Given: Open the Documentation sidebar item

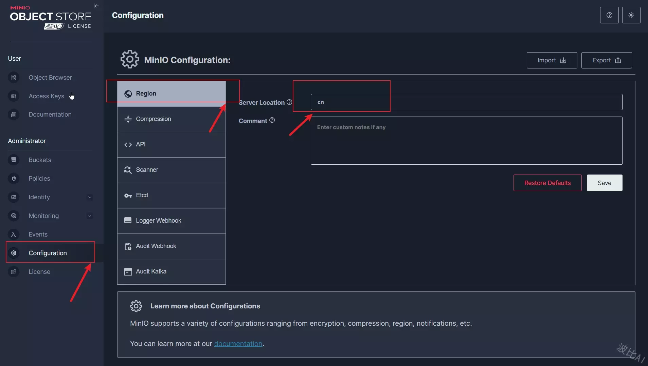Looking at the screenshot, I should [50, 115].
